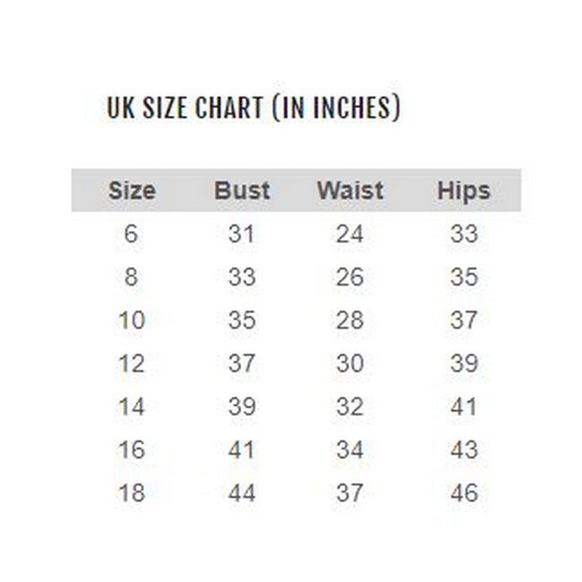
Task: Click the hips value 46 for size 18
Action: pos(464,492)
